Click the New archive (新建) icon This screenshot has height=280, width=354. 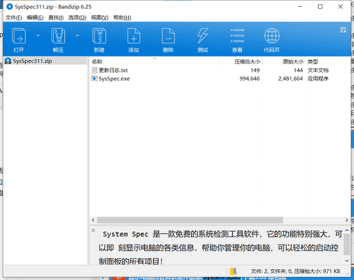tap(99, 36)
